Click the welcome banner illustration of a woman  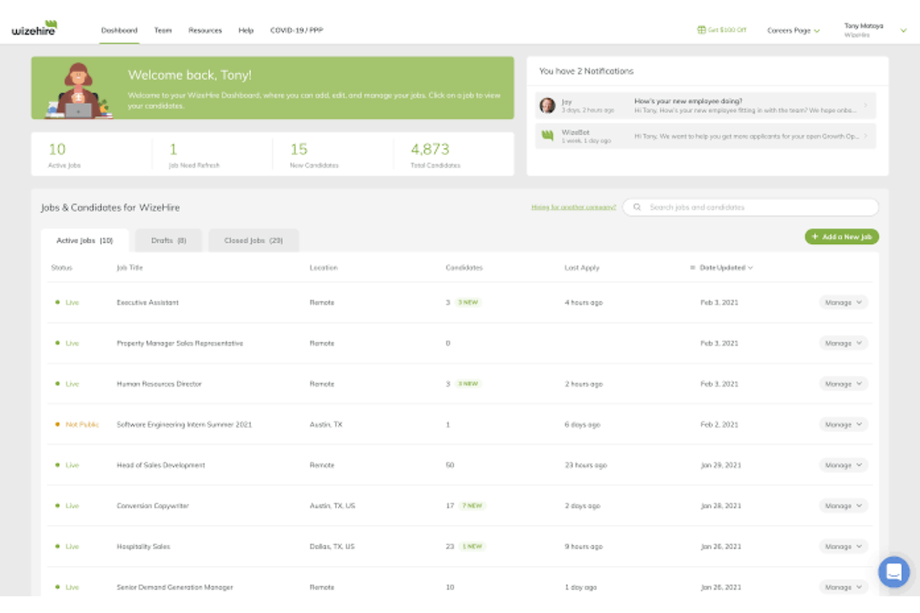click(x=79, y=90)
